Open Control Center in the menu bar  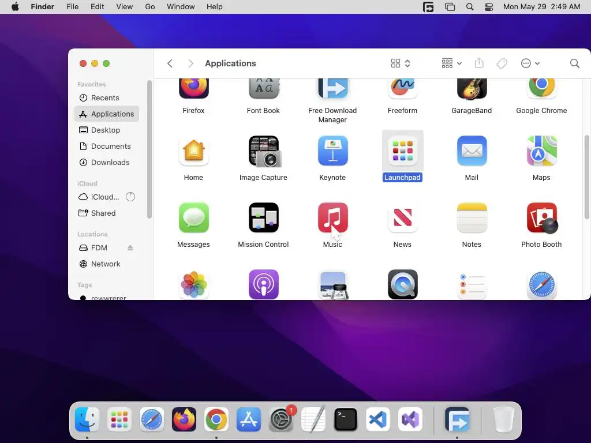489,7
